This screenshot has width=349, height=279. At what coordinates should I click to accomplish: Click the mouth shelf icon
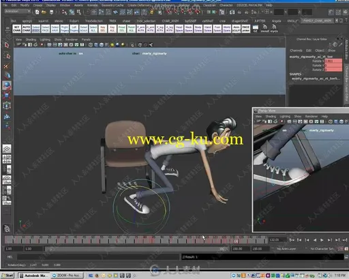(264, 29)
